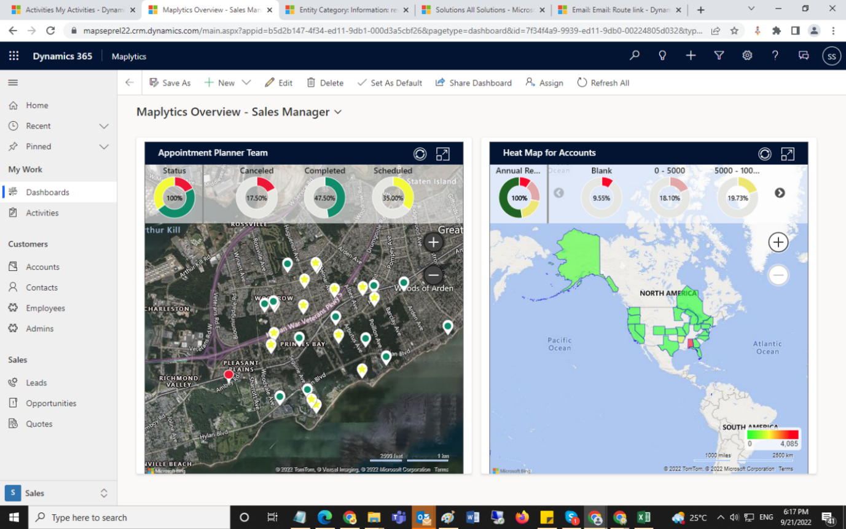Show next heat map category chart
This screenshot has height=529, width=846.
(x=780, y=193)
